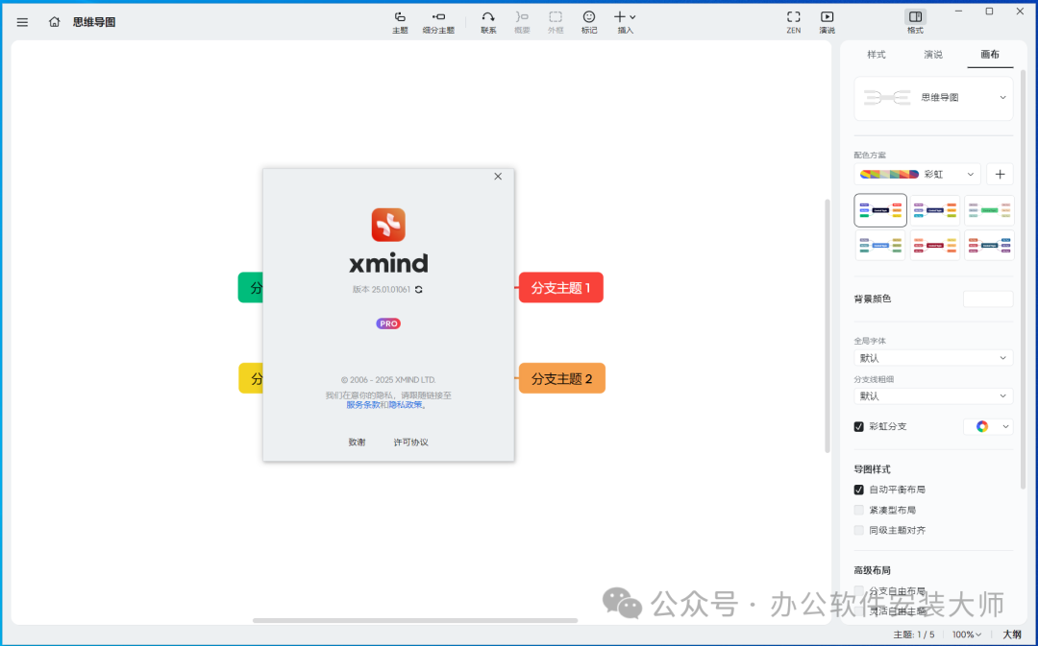Check for updates next to version number
Image resolution: width=1038 pixels, height=646 pixels.
tap(418, 290)
